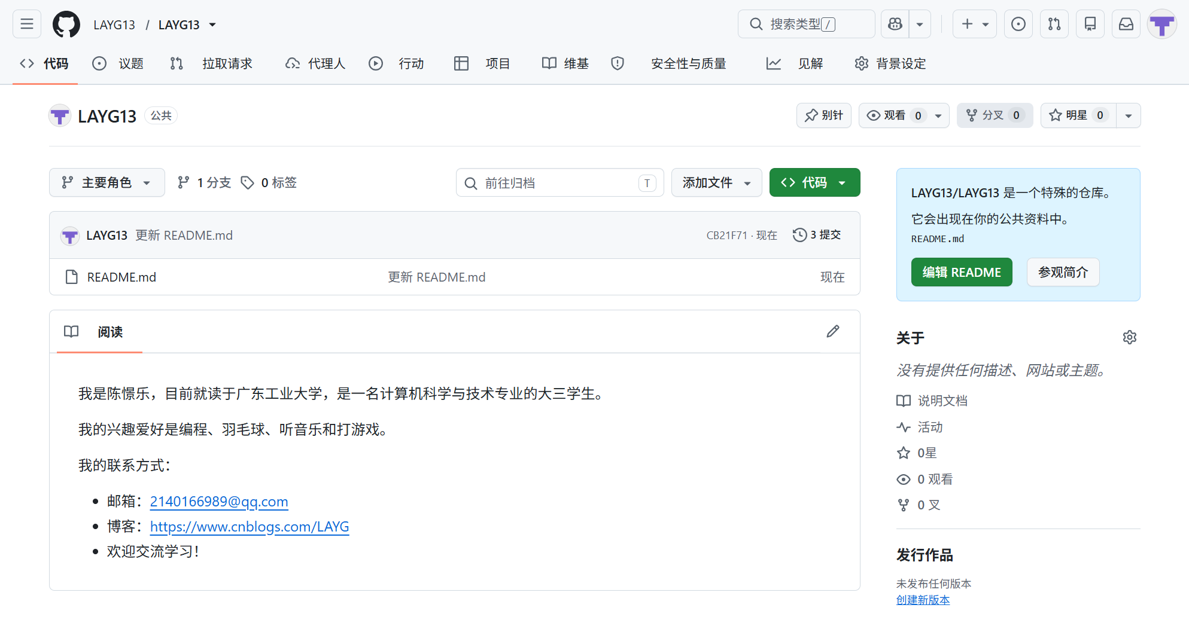Switch to the 行动 tab

(x=397, y=63)
